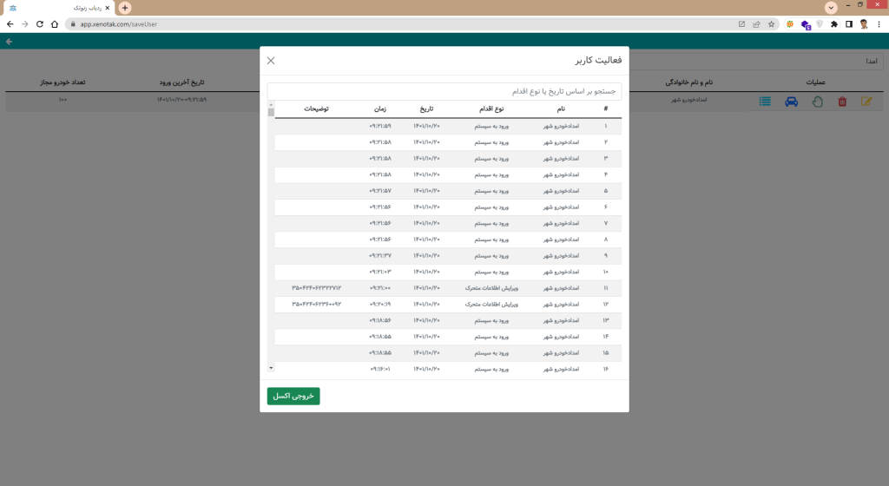Click the توضیحات column header
This screenshot has height=486, width=889.
[316, 108]
